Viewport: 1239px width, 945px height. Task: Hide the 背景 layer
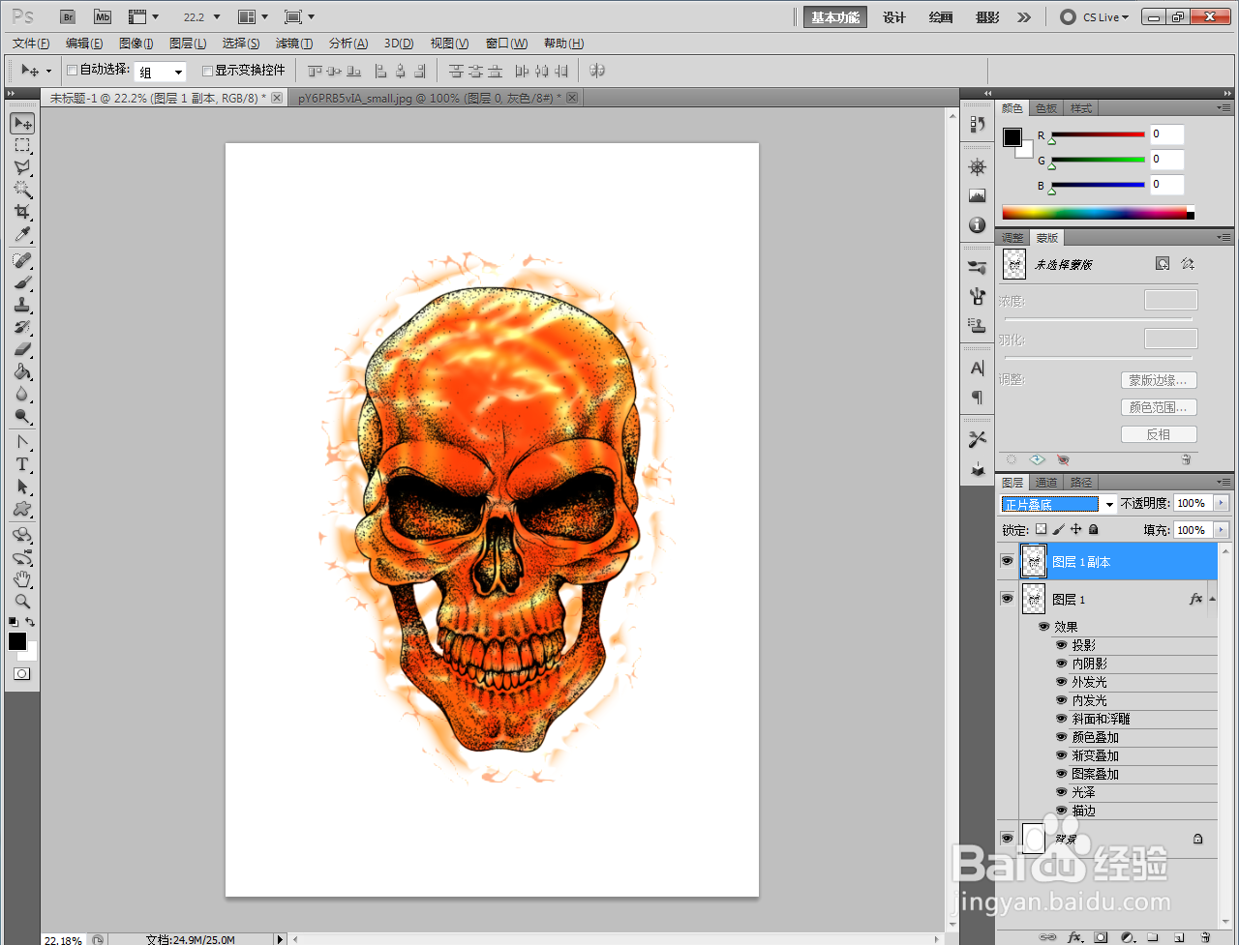(x=1008, y=838)
